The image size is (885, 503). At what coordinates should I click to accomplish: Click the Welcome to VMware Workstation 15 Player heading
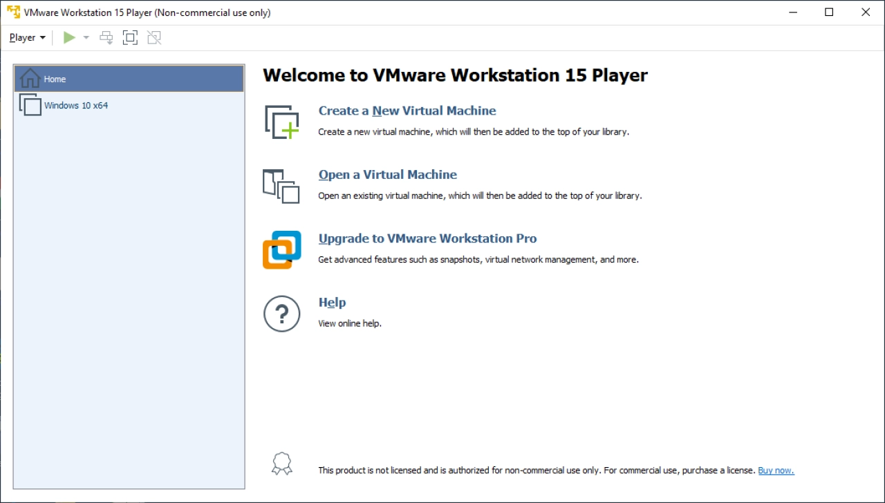455,75
